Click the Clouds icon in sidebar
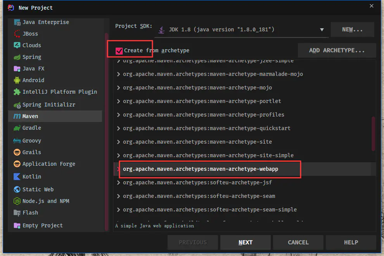Viewport: 384px width, 256px height. coord(17,45)
